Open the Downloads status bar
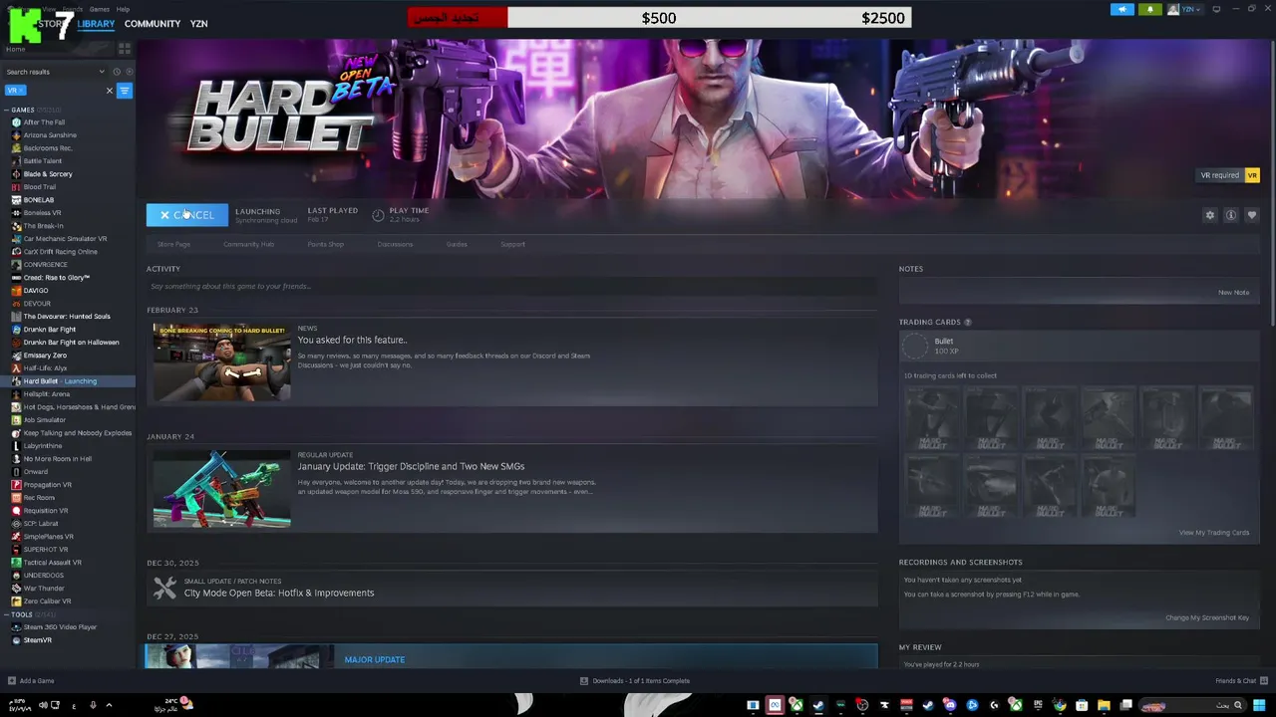Image resolution: width=1276 pixels, height=717 pixels. (635, 681)
